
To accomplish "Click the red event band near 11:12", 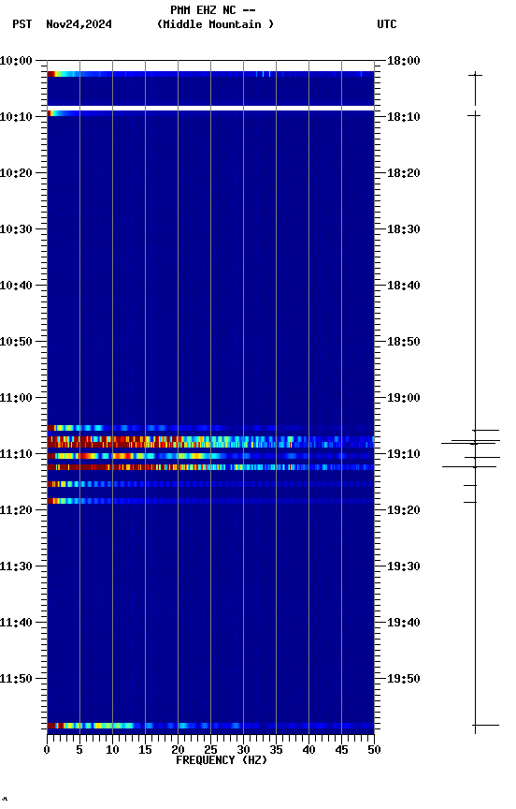I will click(210, 467).
